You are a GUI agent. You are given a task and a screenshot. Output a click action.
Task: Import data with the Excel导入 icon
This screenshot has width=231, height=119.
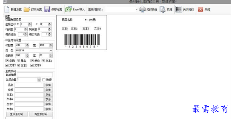68,9
